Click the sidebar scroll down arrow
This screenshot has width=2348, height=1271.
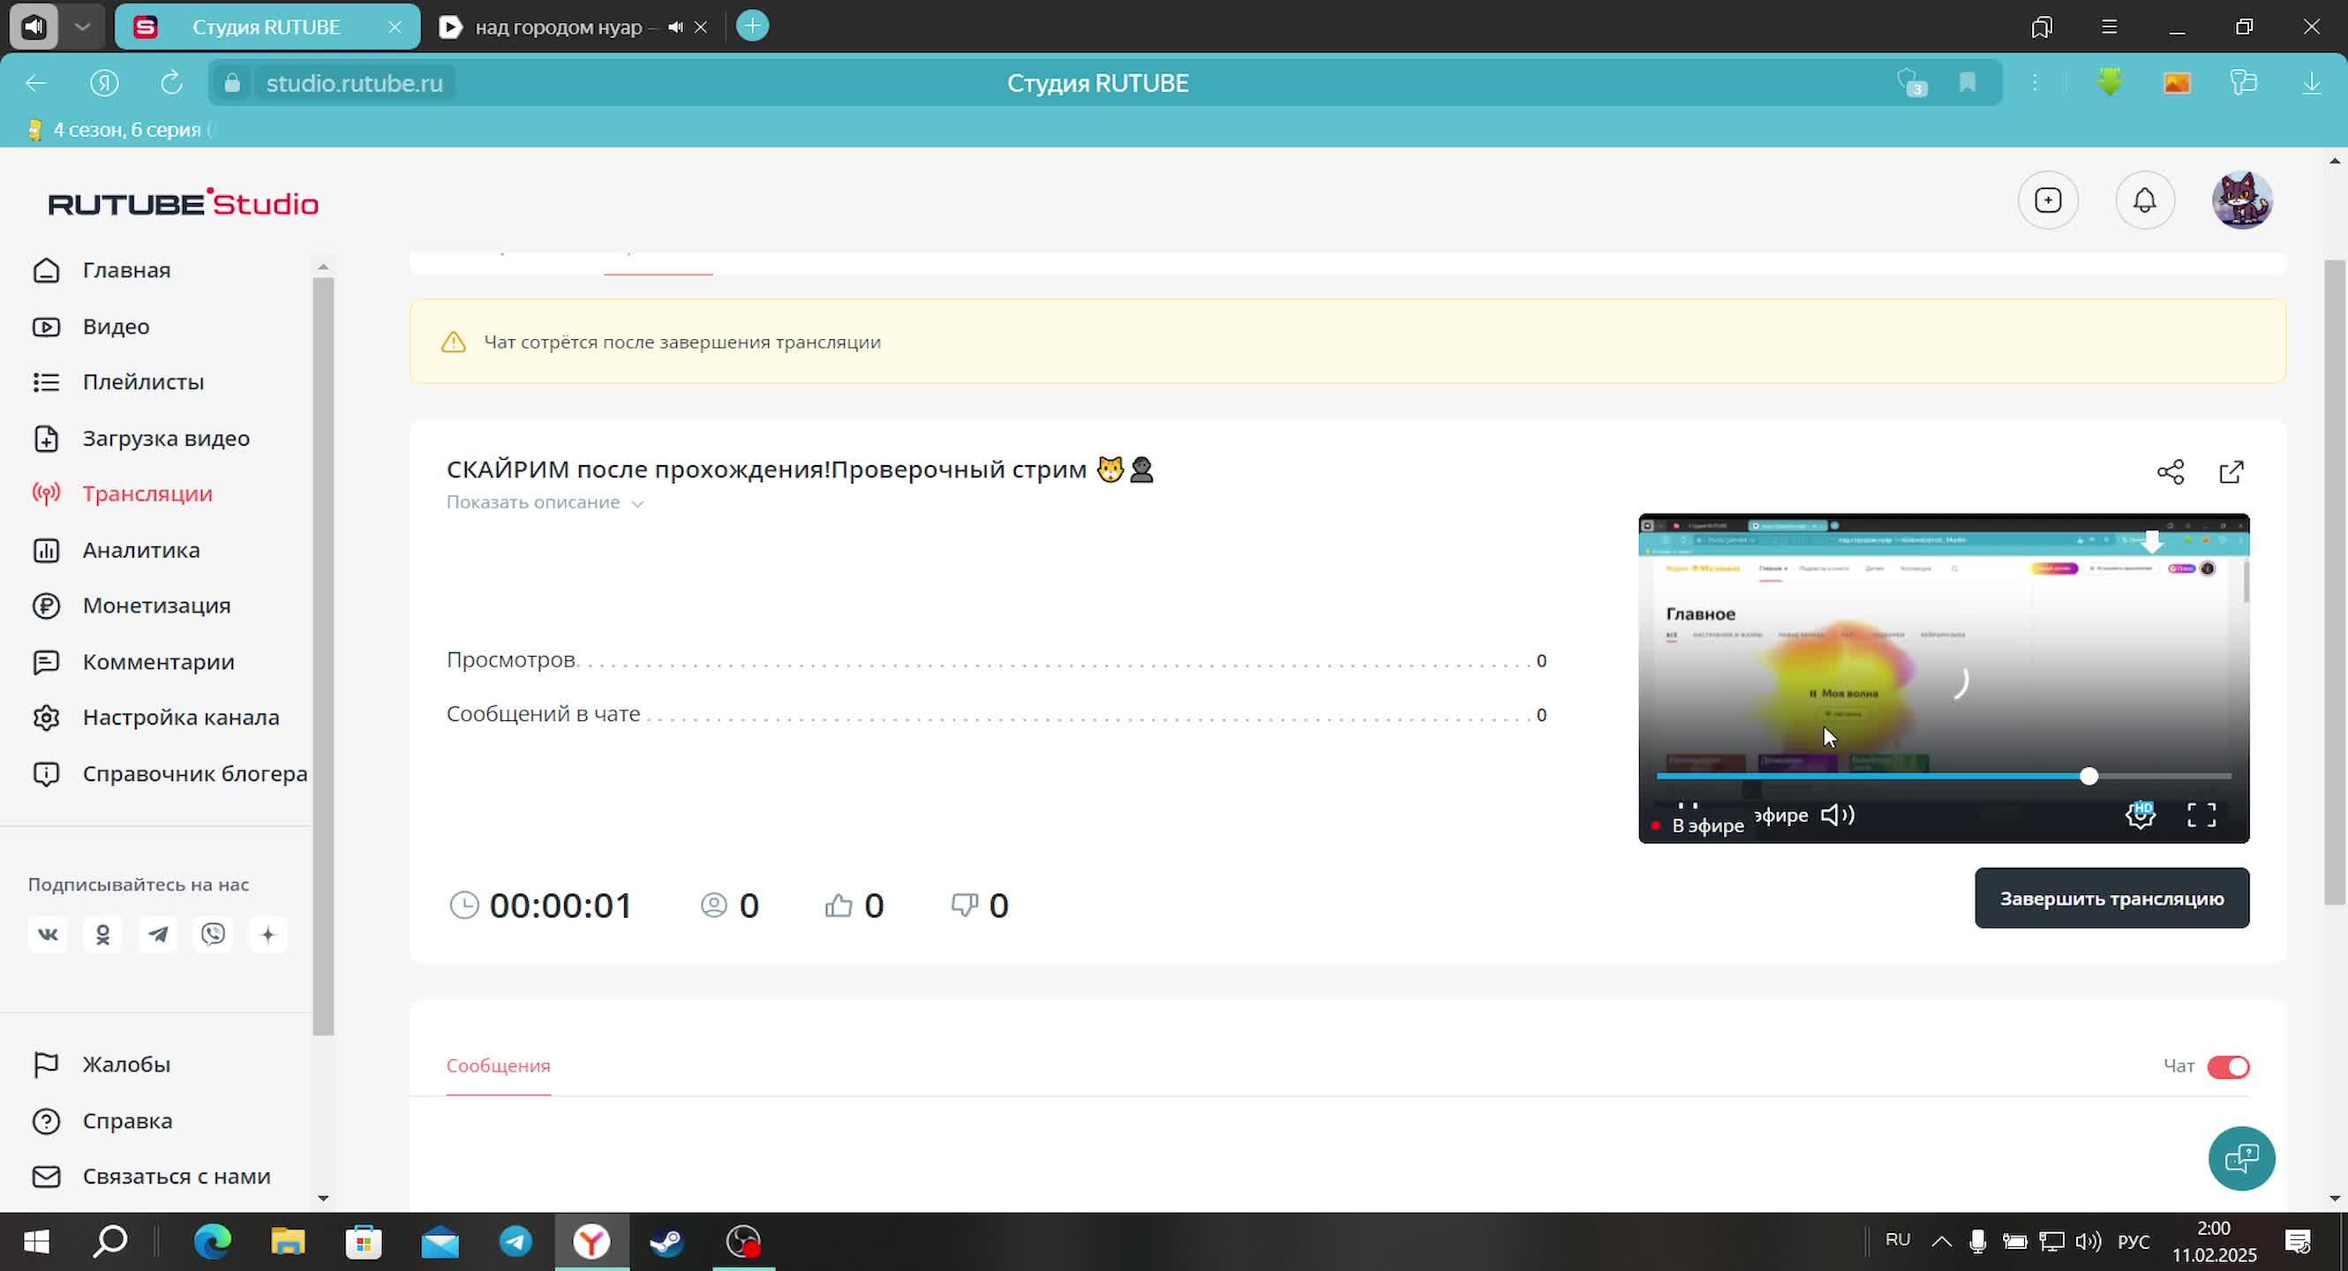[x=323, y=1199]
